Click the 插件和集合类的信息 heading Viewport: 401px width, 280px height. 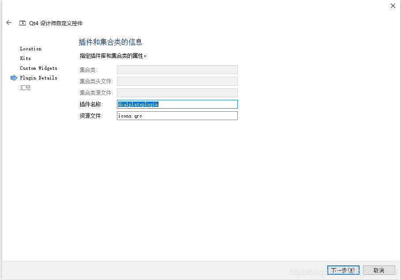(x=110, y=42)
